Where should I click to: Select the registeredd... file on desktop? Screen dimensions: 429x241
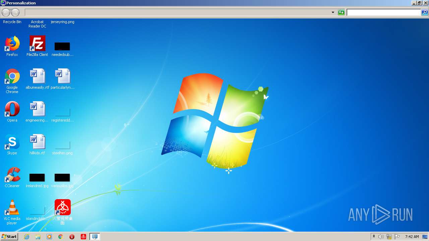pyautogui.click(x=62, y=112)
